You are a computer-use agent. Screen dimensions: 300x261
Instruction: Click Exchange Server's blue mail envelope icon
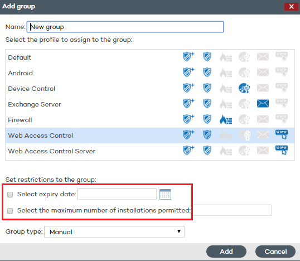tap(263, 104)
